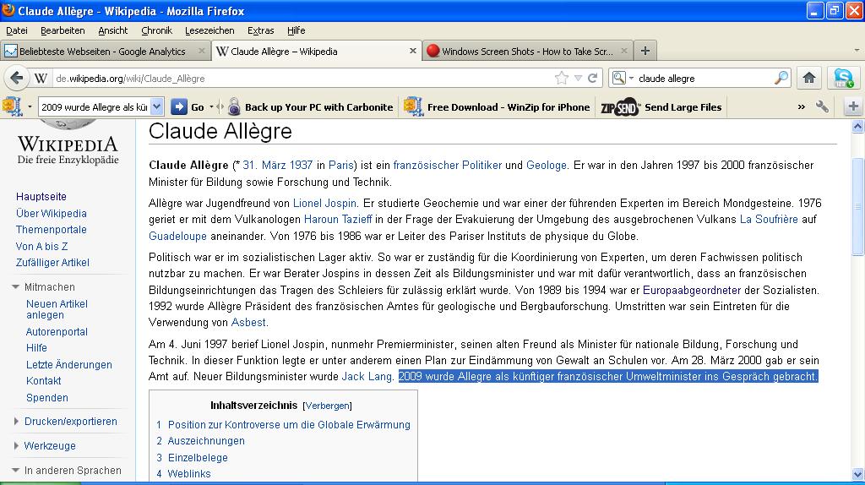865x485 pixels.
Task: Reload the page with the refresh icon
Action: [x=593, y=79]
